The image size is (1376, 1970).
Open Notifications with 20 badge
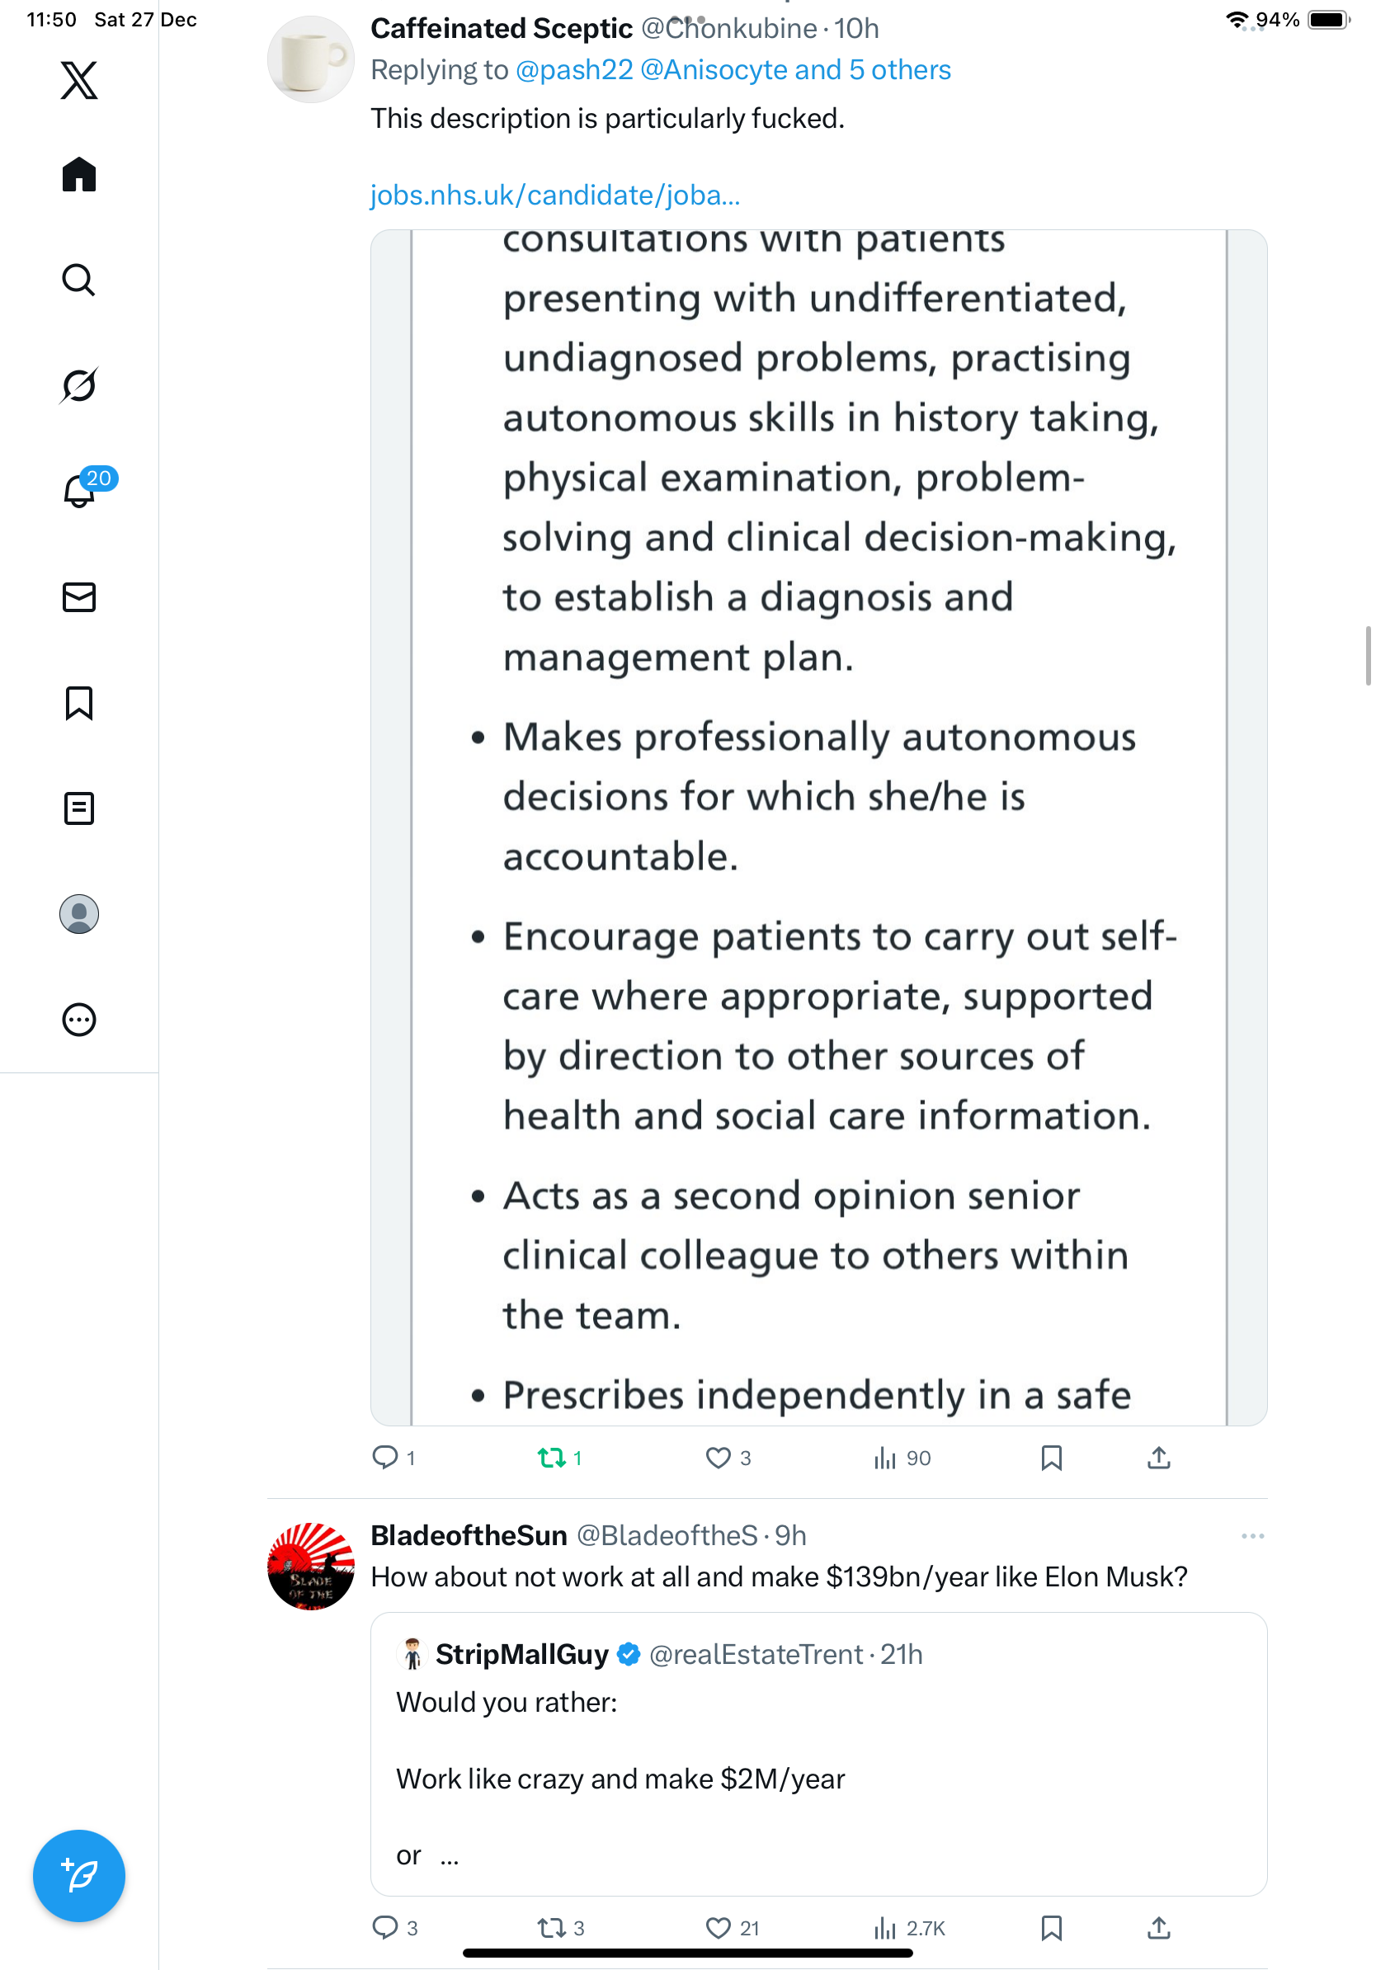click(x=81, y=491)
